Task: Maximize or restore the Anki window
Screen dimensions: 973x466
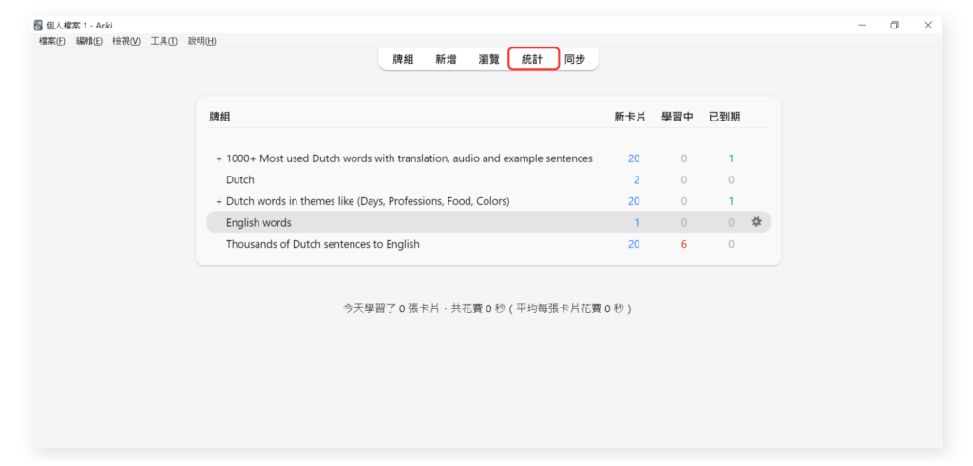Action: [x=894, y=26]
